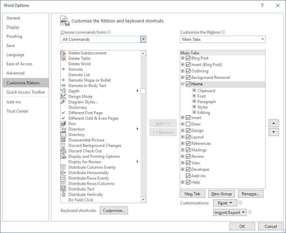This screenshot has height=233, width=286.
Task: Switch to Quick Access Toolbar settings
Action: point(26,92)
